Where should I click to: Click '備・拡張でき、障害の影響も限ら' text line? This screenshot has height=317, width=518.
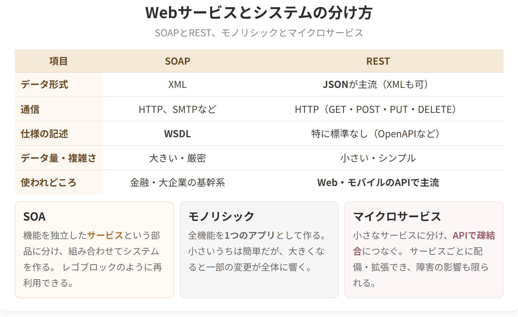[421, 267]
